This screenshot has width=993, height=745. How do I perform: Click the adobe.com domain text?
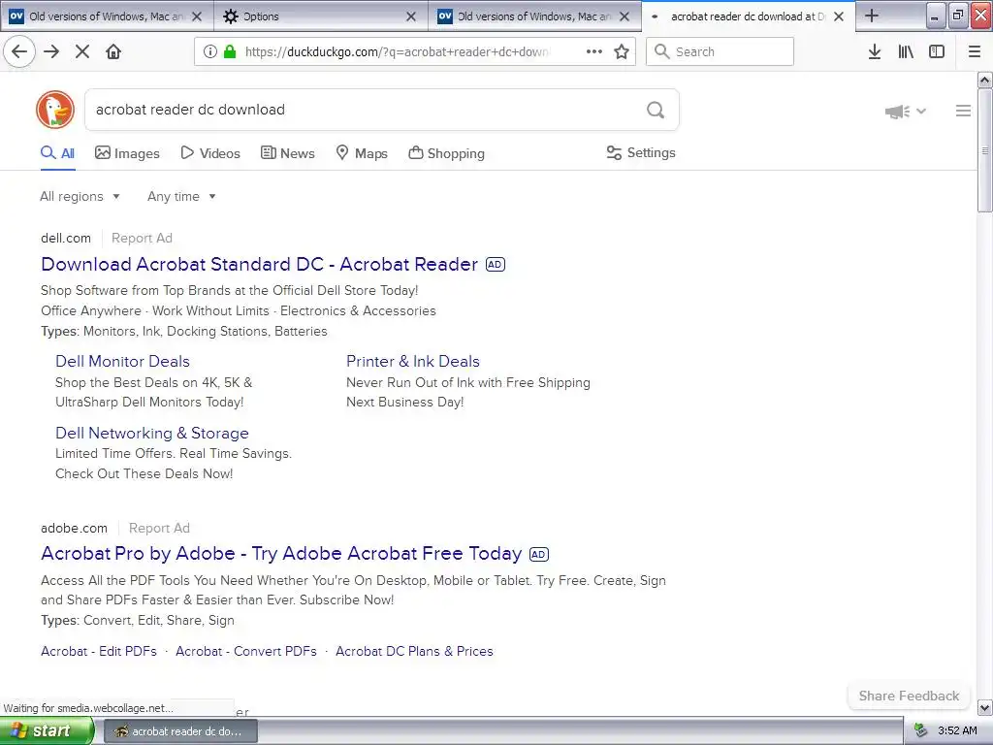click(74, 529)
